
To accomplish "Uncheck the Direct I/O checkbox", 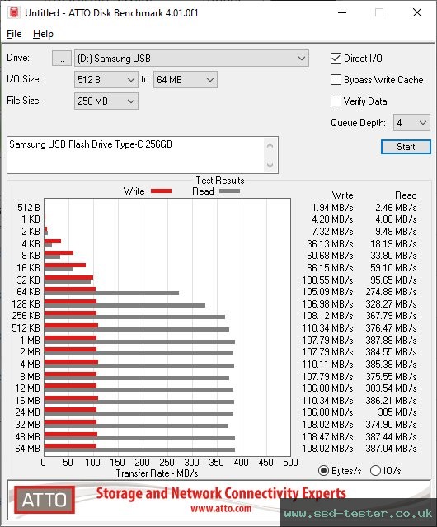I will click(x=336, y=59).
